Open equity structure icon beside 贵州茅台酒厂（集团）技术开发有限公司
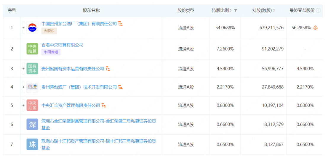The image size is (328, 158). [120, 87]
